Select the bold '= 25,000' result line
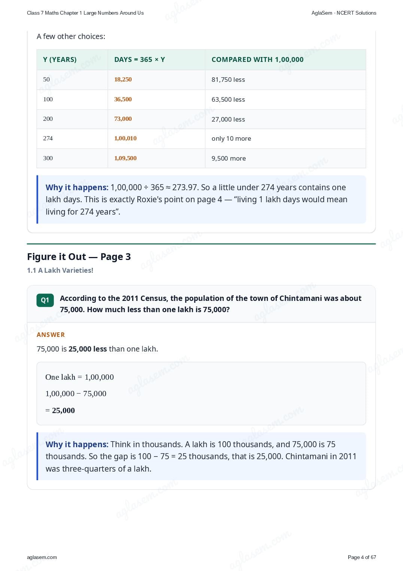403x571 pixels. (60, 410)
